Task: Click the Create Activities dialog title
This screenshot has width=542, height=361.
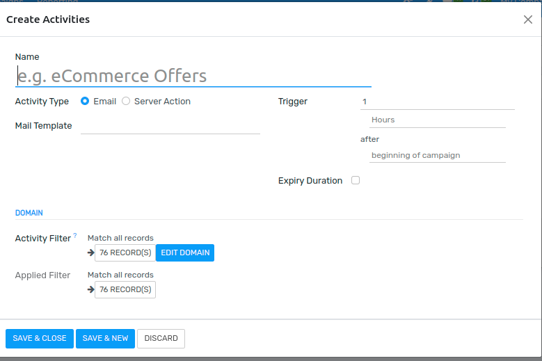Action: point(48,19)
